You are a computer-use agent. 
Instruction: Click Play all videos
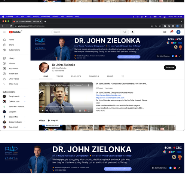click(x=53, y=120)
